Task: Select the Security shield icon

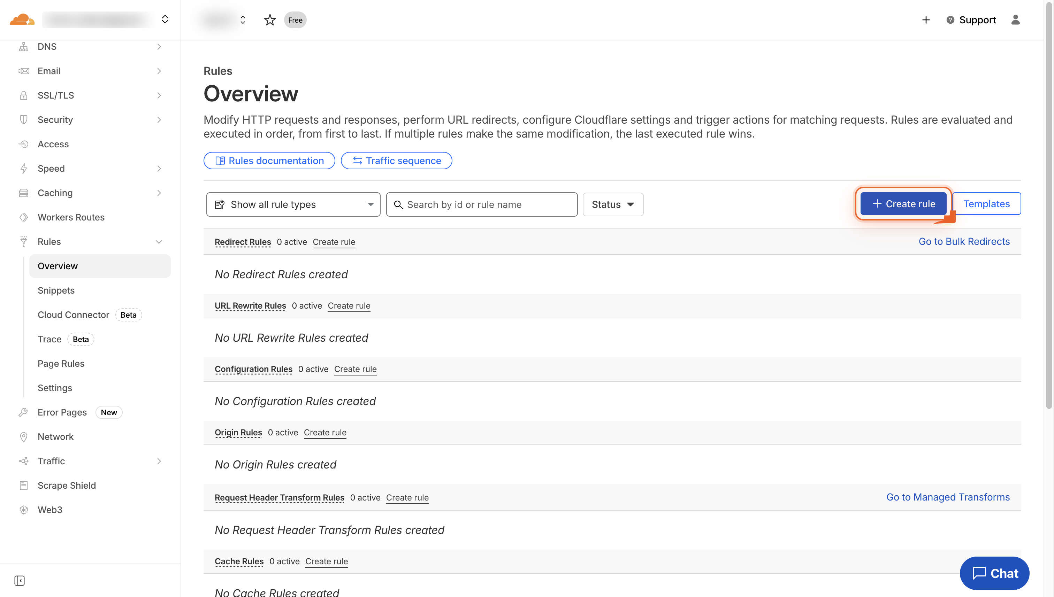Action: coord(23,119)
